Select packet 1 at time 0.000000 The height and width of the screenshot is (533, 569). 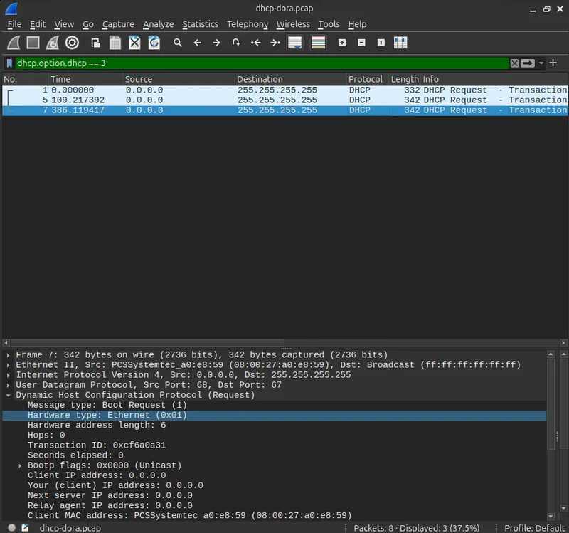click(x=285, y=90)
